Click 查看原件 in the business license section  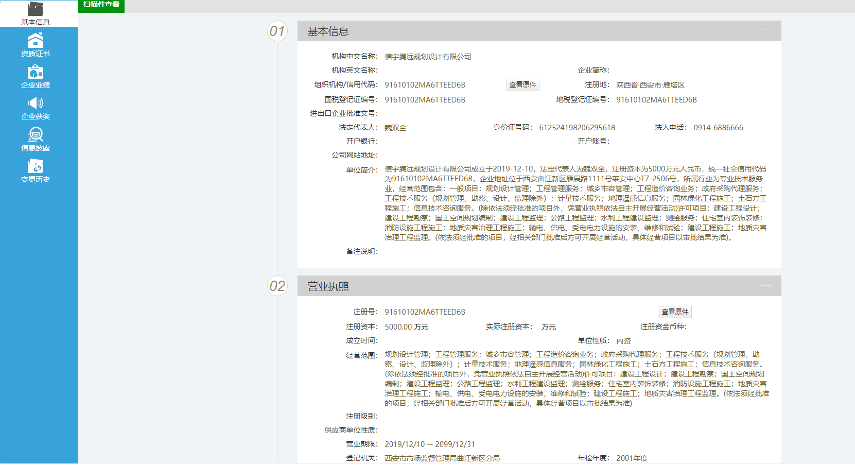675,311
